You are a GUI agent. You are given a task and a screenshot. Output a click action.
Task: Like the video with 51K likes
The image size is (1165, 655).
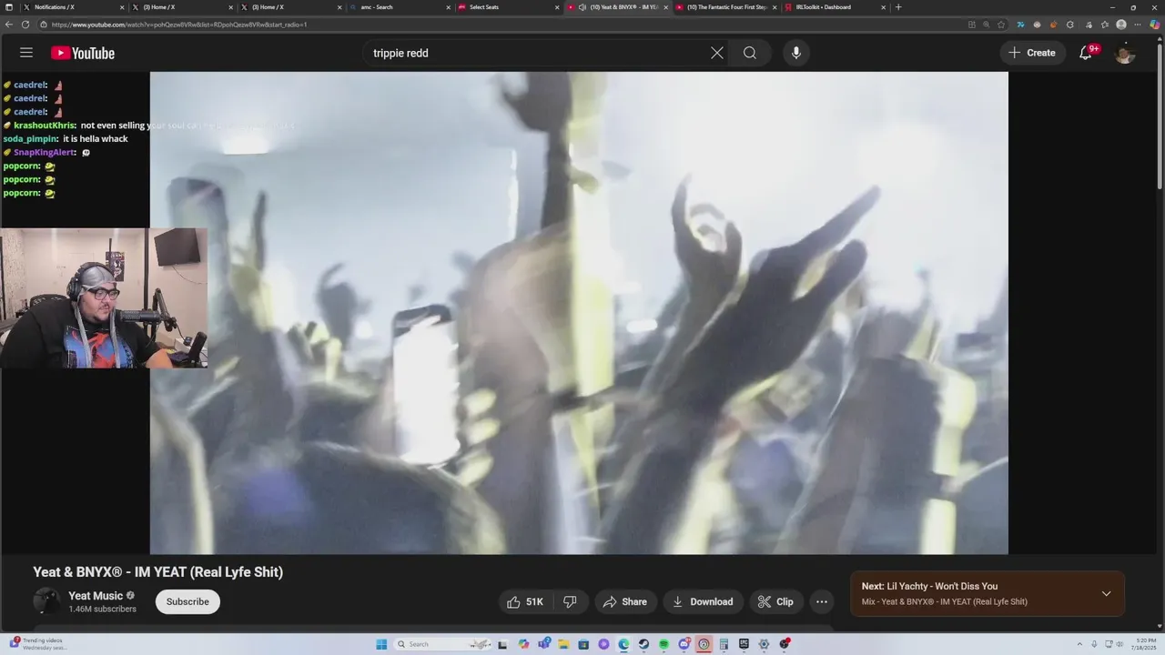coord(525,601)
